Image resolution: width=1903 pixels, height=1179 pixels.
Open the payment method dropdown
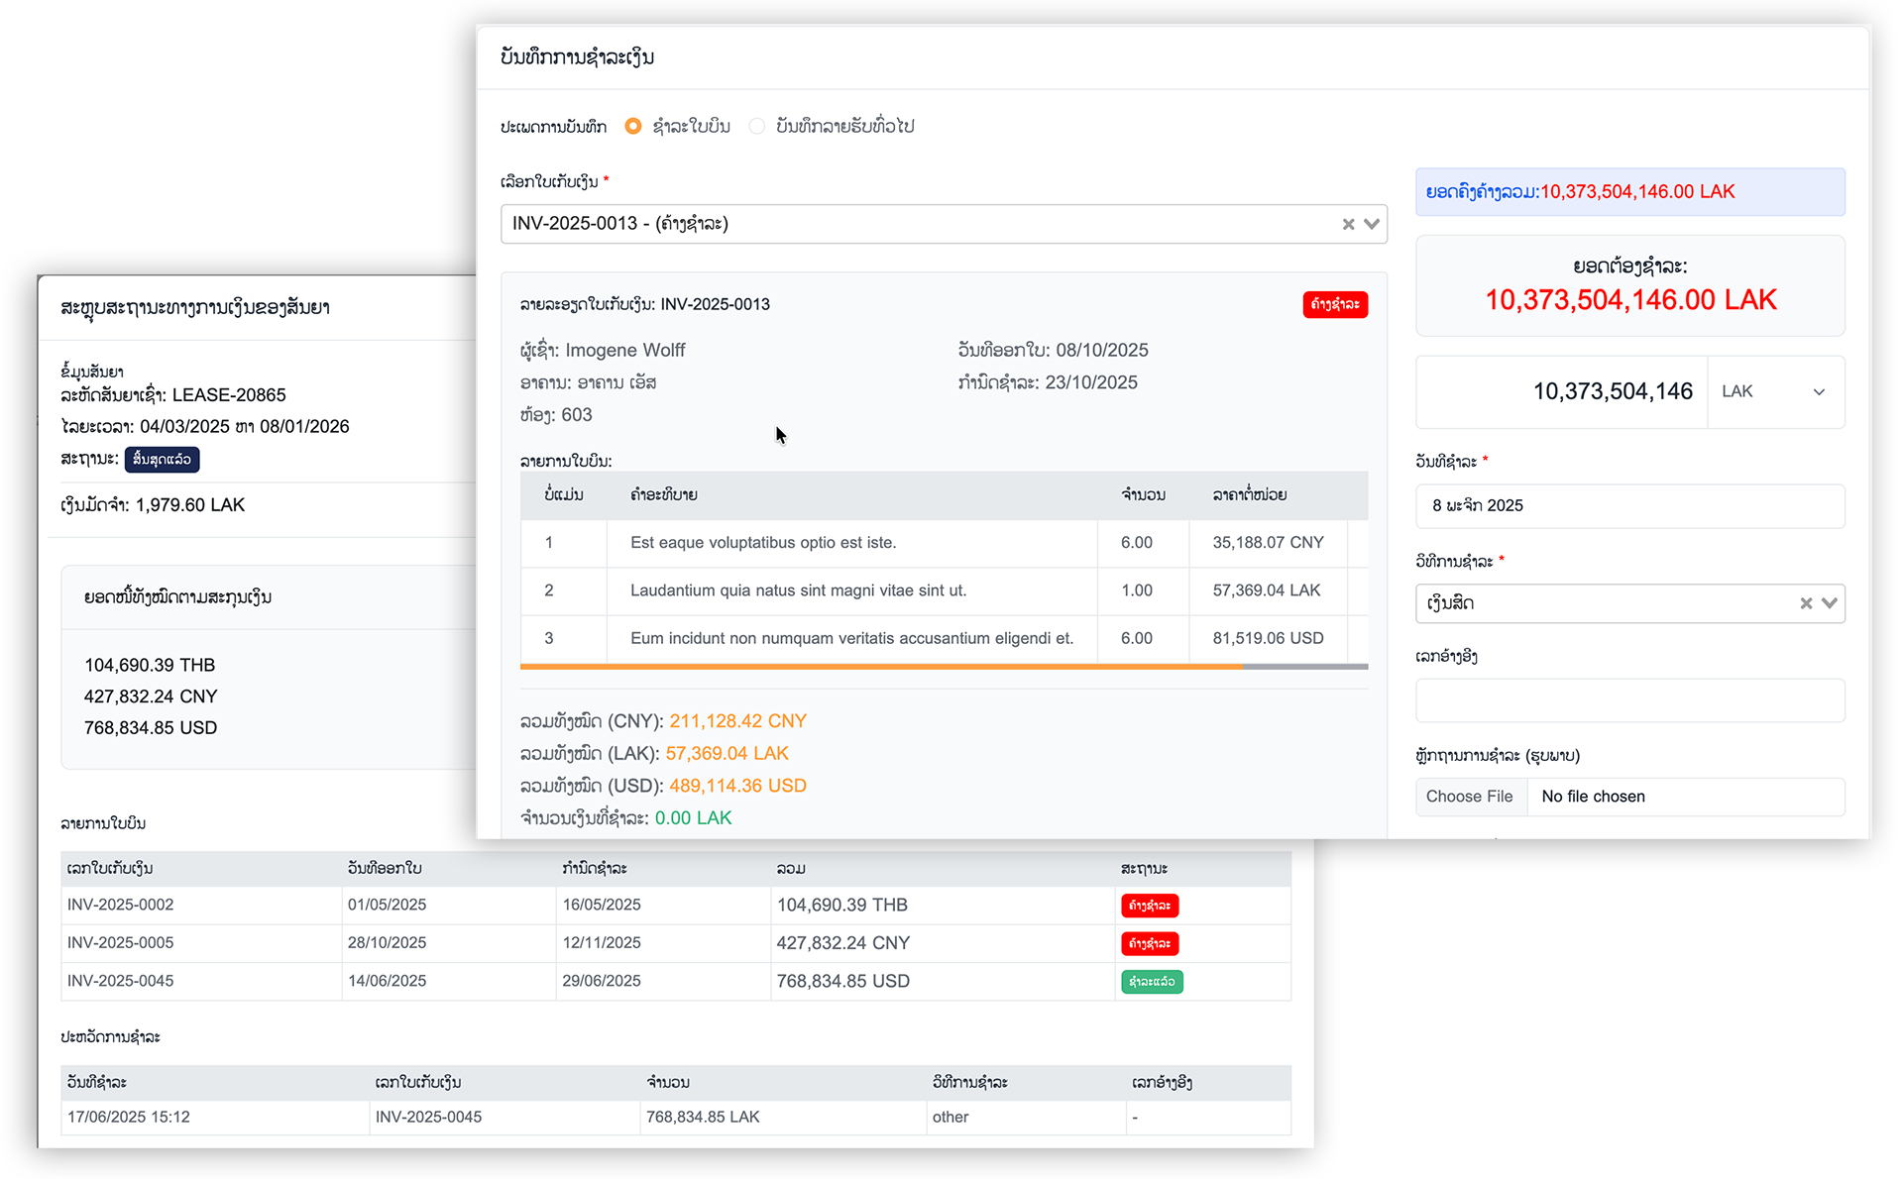click(x=1829, y=603)
